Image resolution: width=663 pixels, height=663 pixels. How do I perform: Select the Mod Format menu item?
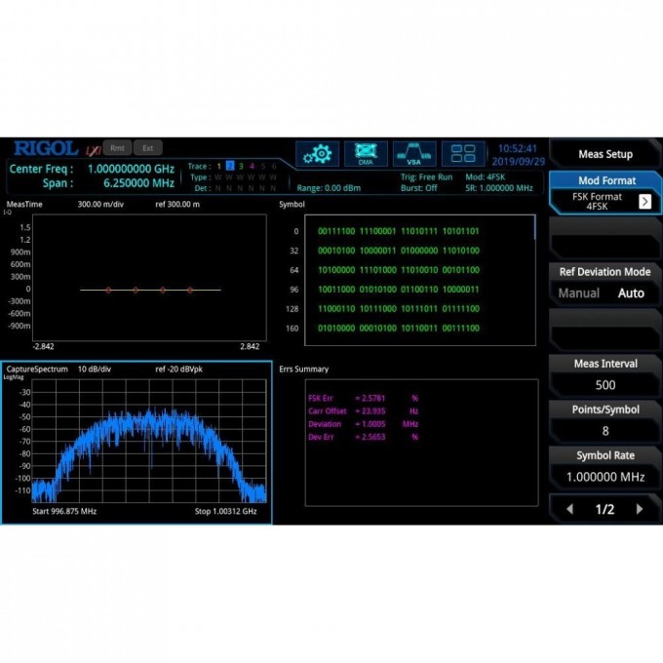pos(604,180)
